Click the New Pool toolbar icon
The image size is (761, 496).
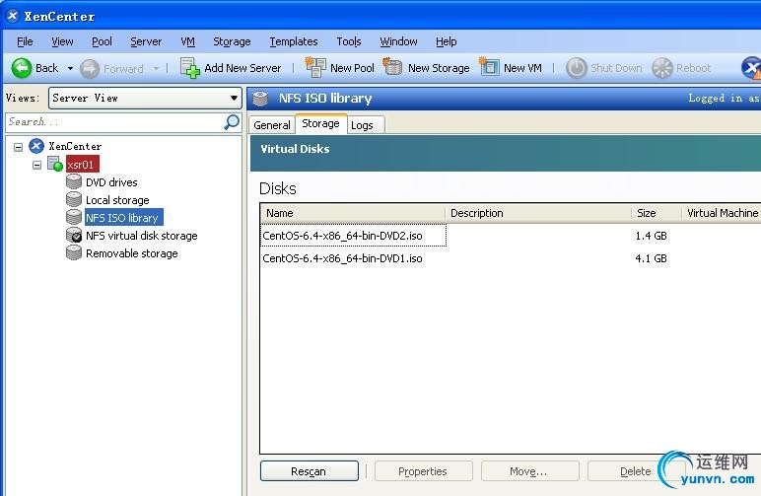(x=315, y=67)
